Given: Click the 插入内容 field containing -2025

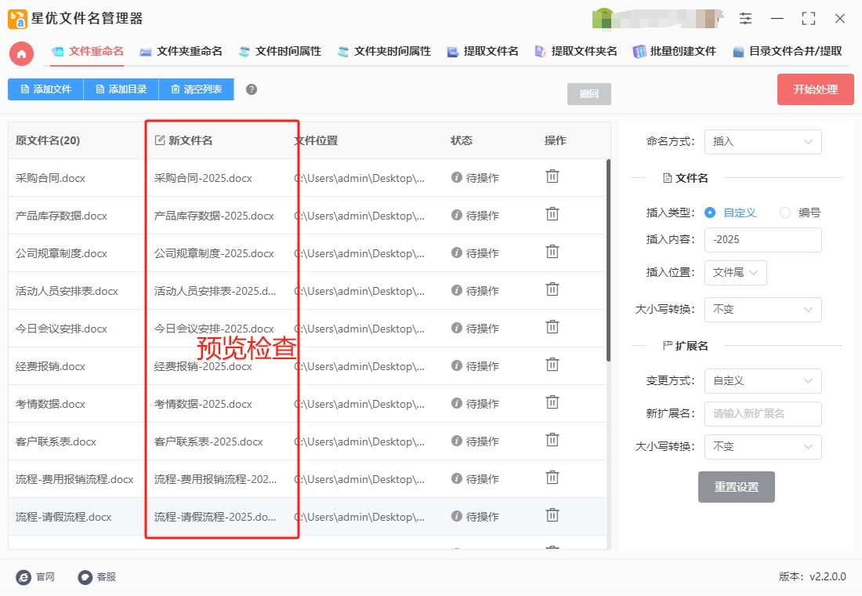Looking at the screenshot, I should click(x=762, y=240).
